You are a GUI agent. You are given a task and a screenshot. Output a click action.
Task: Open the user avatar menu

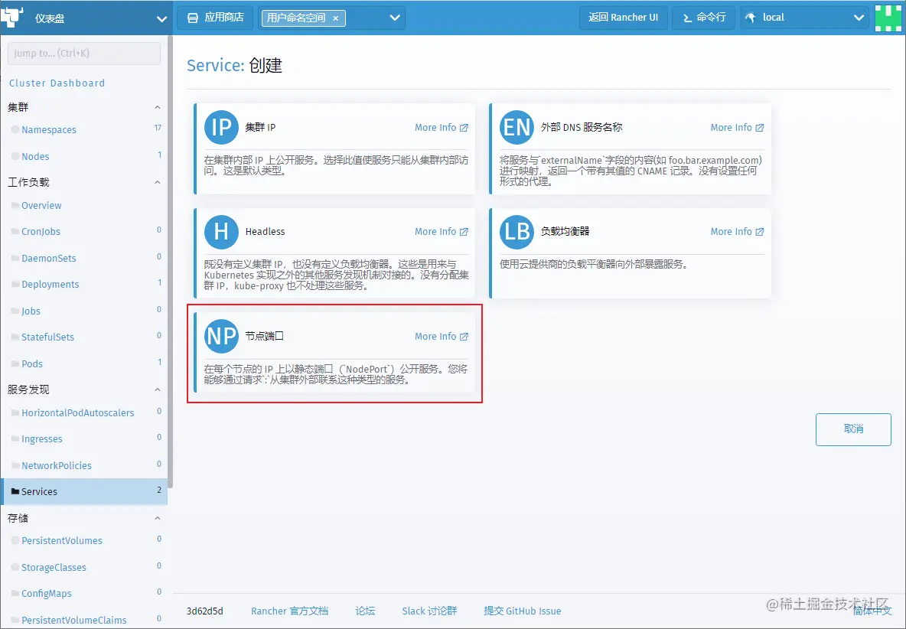point(888,18)
